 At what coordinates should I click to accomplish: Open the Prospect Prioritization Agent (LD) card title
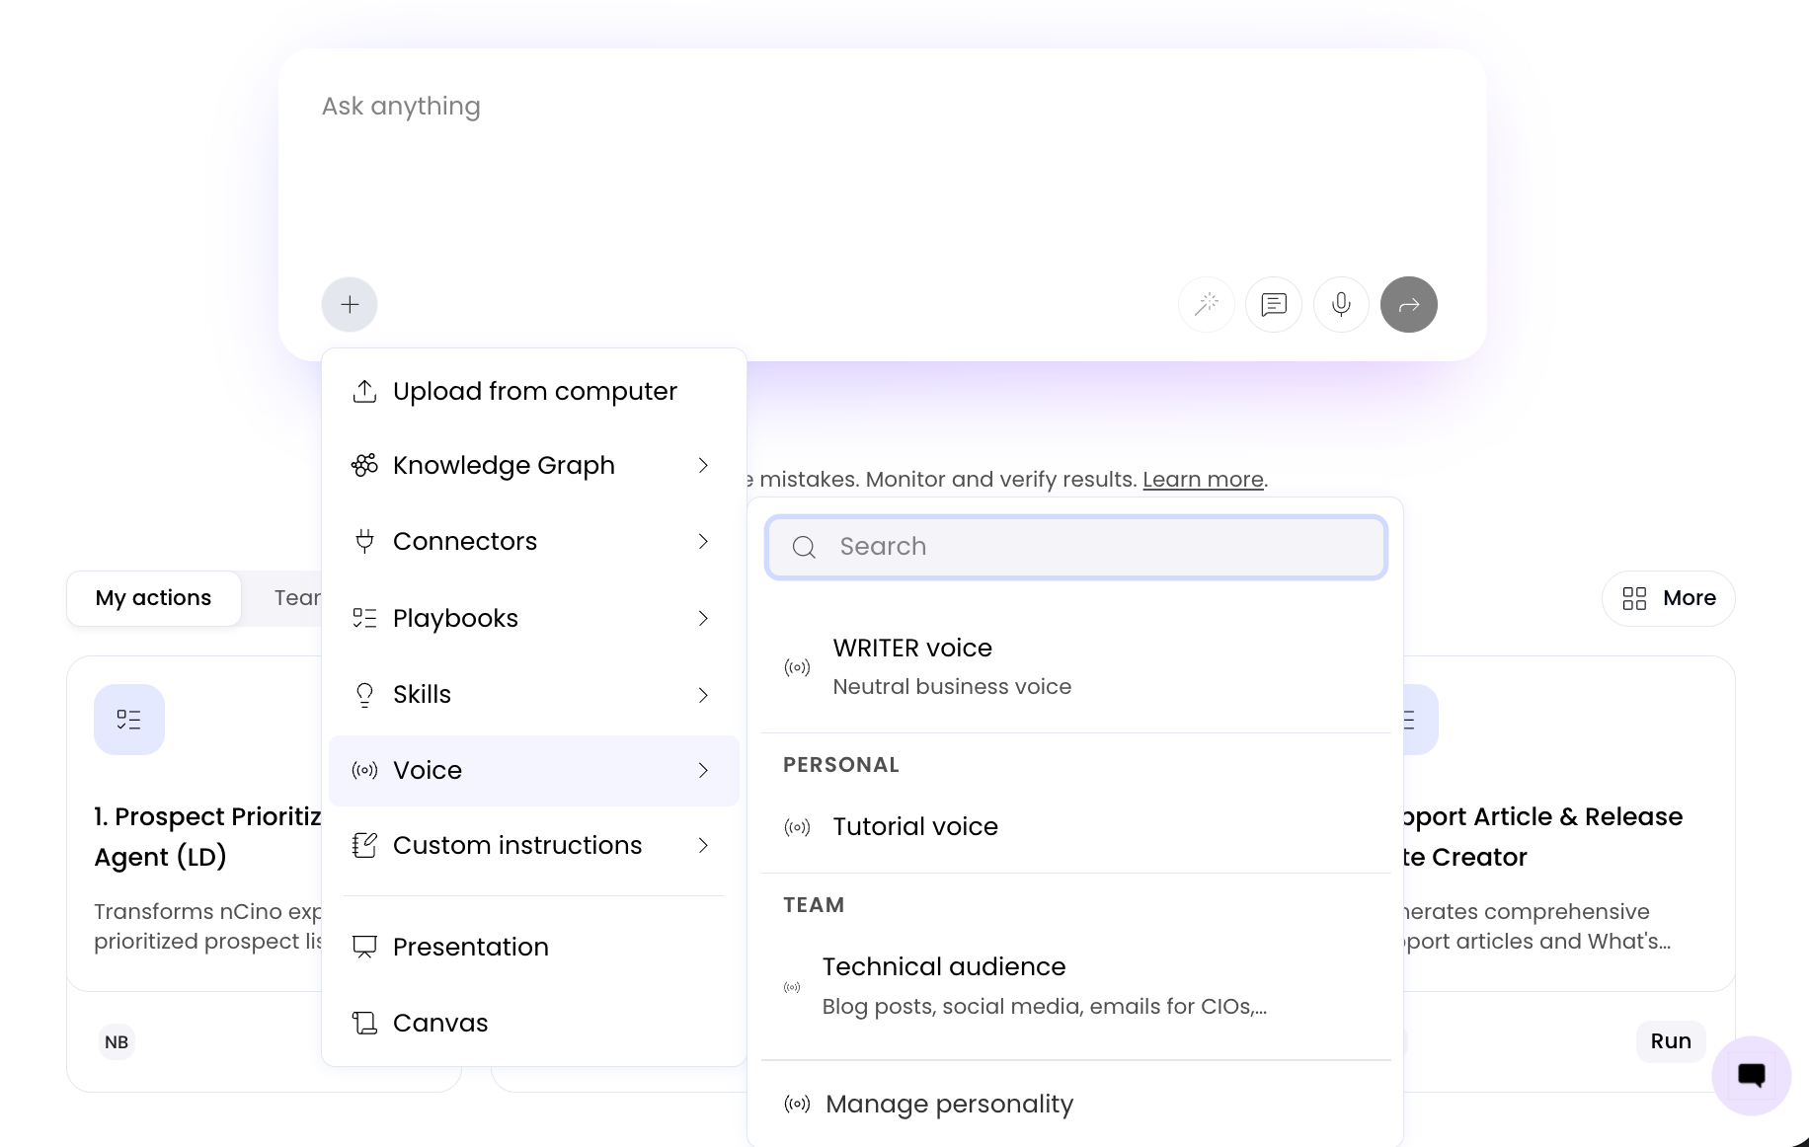pyautogui.click(x=209, y=837)
